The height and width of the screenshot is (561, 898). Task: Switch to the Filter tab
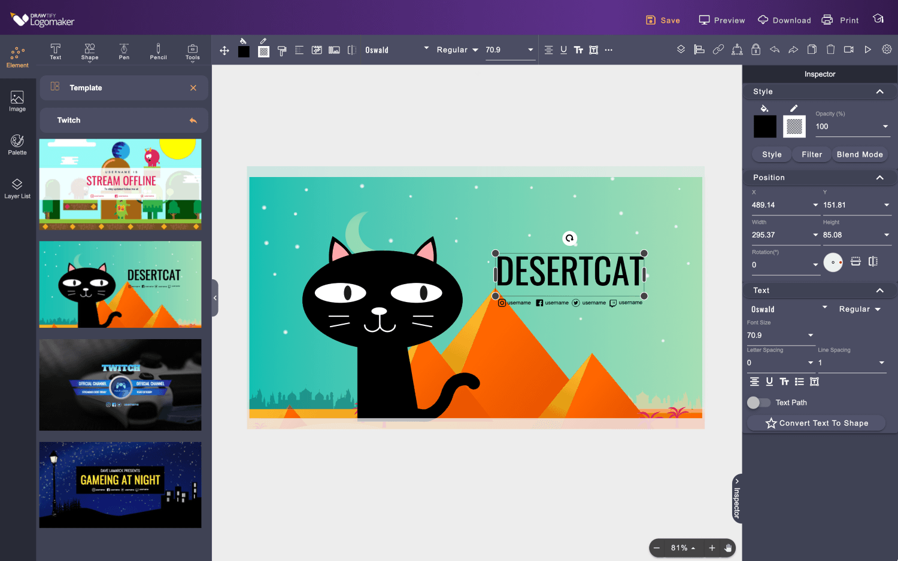point(812,154)
